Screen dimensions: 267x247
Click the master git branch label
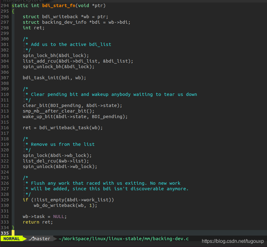coord(42,239)
